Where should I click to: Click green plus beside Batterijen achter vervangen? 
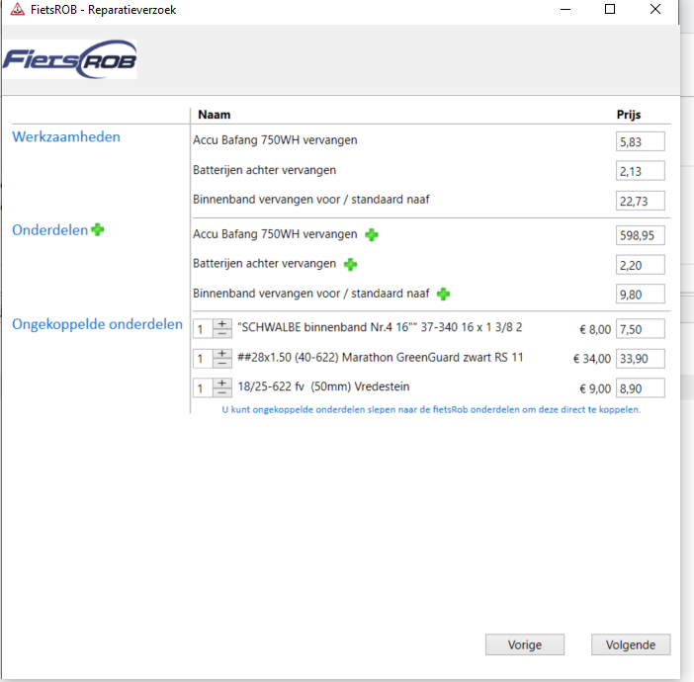click(x=350, y=264)
